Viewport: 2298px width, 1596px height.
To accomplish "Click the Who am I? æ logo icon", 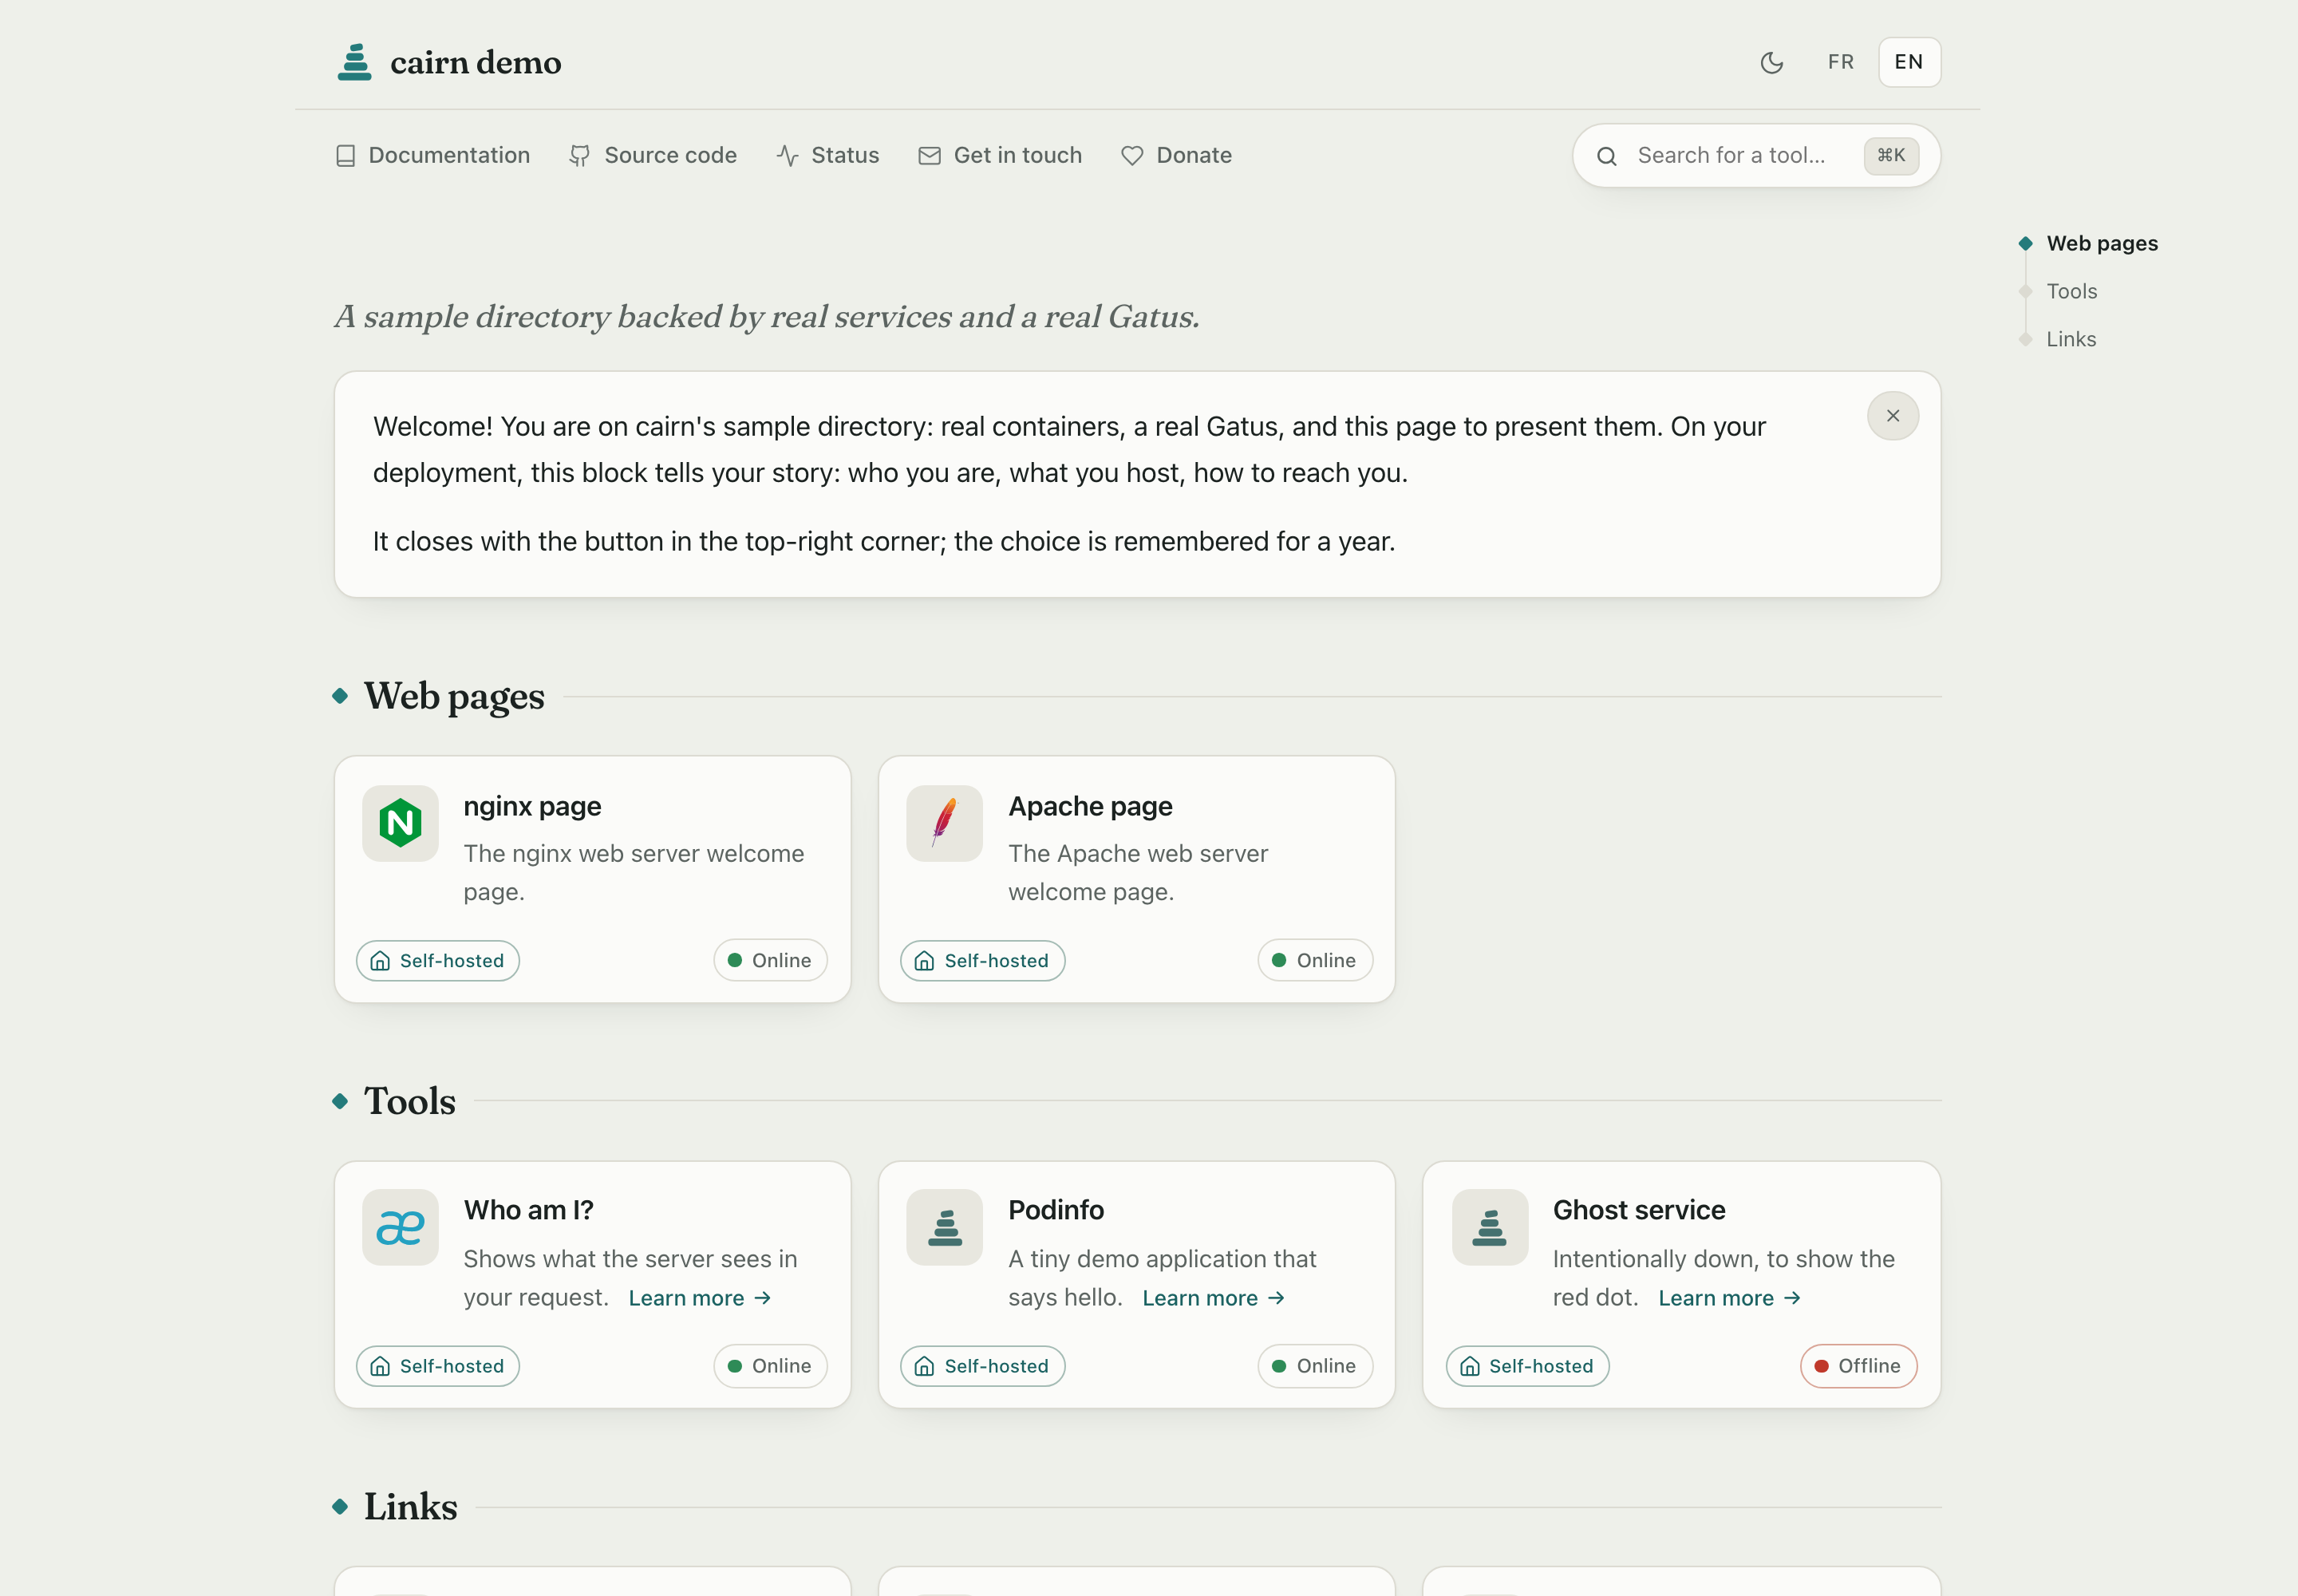I will 400,1227.
